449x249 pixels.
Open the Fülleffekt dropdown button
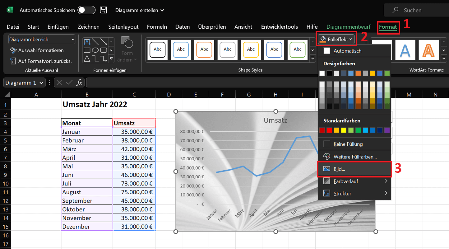coord(336,39)
